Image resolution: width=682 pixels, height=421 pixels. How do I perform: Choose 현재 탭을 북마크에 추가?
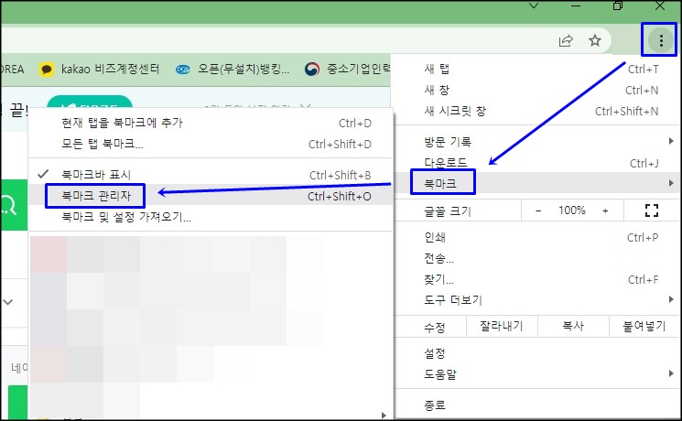point(211,123)
